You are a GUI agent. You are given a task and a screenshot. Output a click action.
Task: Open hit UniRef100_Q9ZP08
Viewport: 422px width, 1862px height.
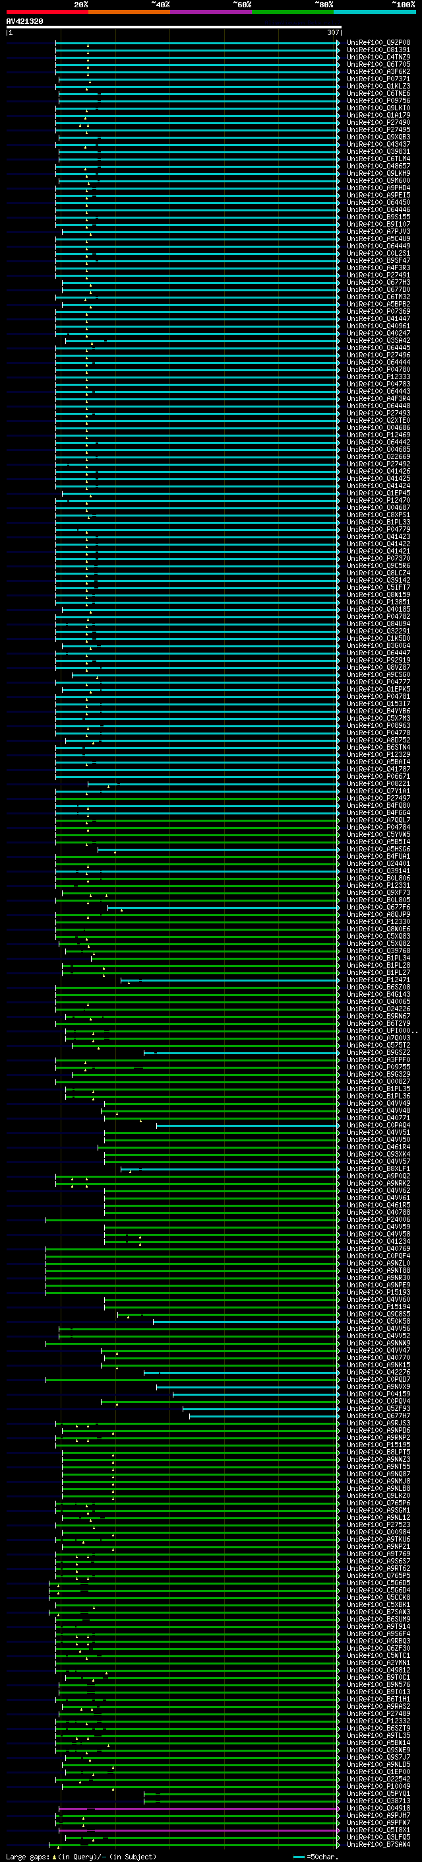point(378,43)
